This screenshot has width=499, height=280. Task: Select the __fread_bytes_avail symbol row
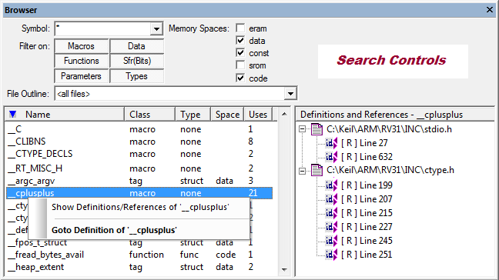pyautogui.click(x=139, y=255)
